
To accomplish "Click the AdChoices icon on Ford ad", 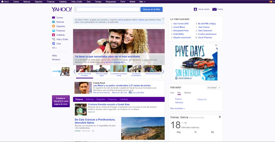I will tap(216, 45).
